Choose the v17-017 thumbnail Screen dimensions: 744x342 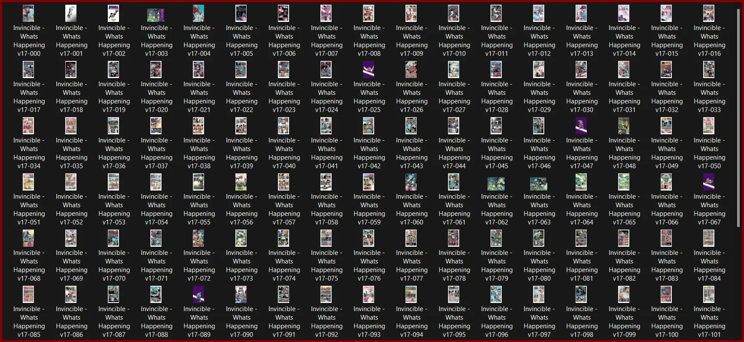(x=28, y=70)
